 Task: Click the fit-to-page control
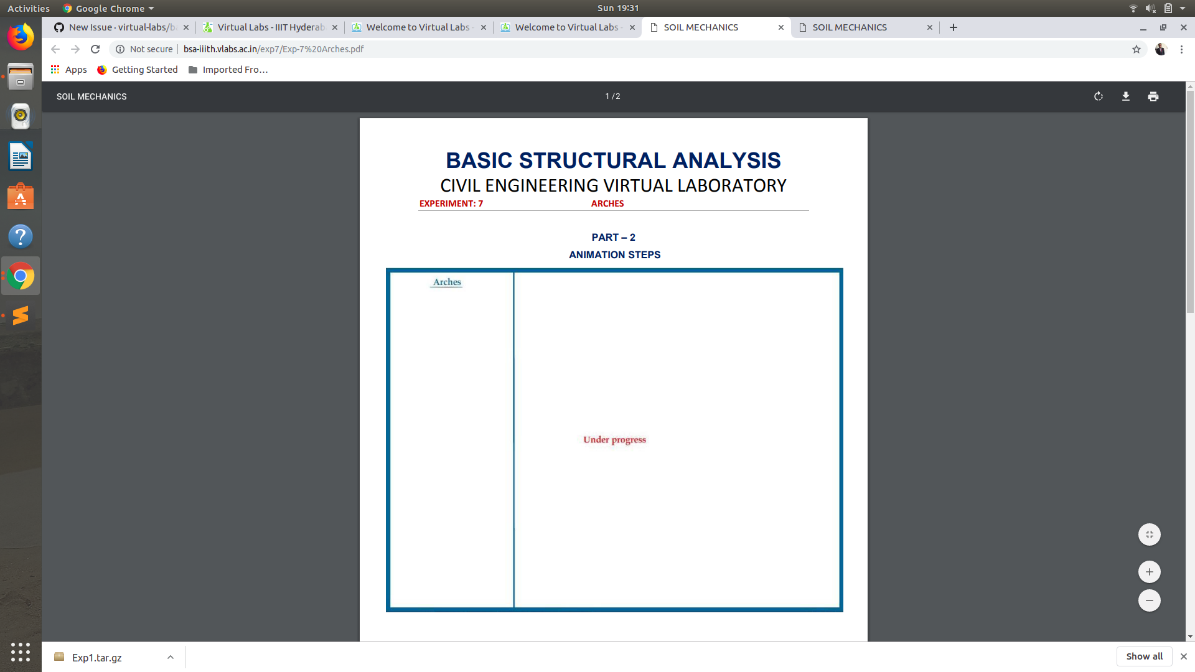[x=1149, y=534]
